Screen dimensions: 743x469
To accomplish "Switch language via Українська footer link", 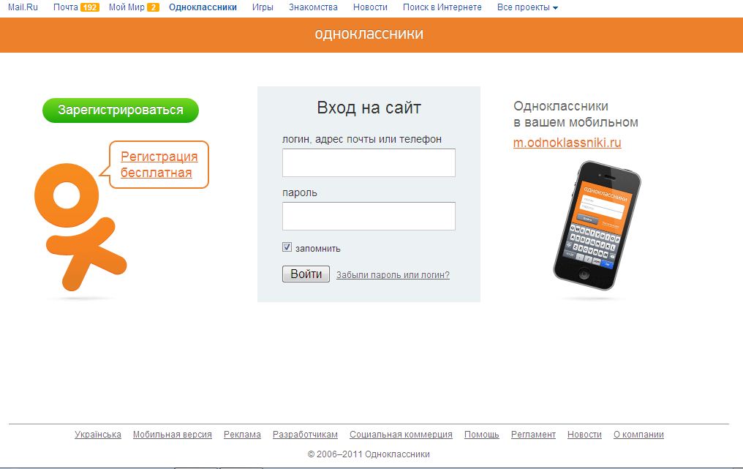I will click(x=98, y=435).
